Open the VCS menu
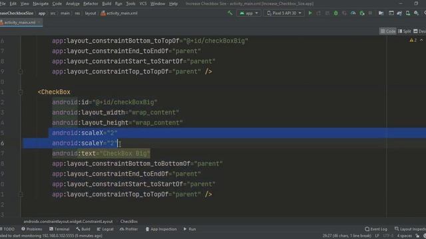426x239 pixels. pyautogui.click(x=143, y=4)
